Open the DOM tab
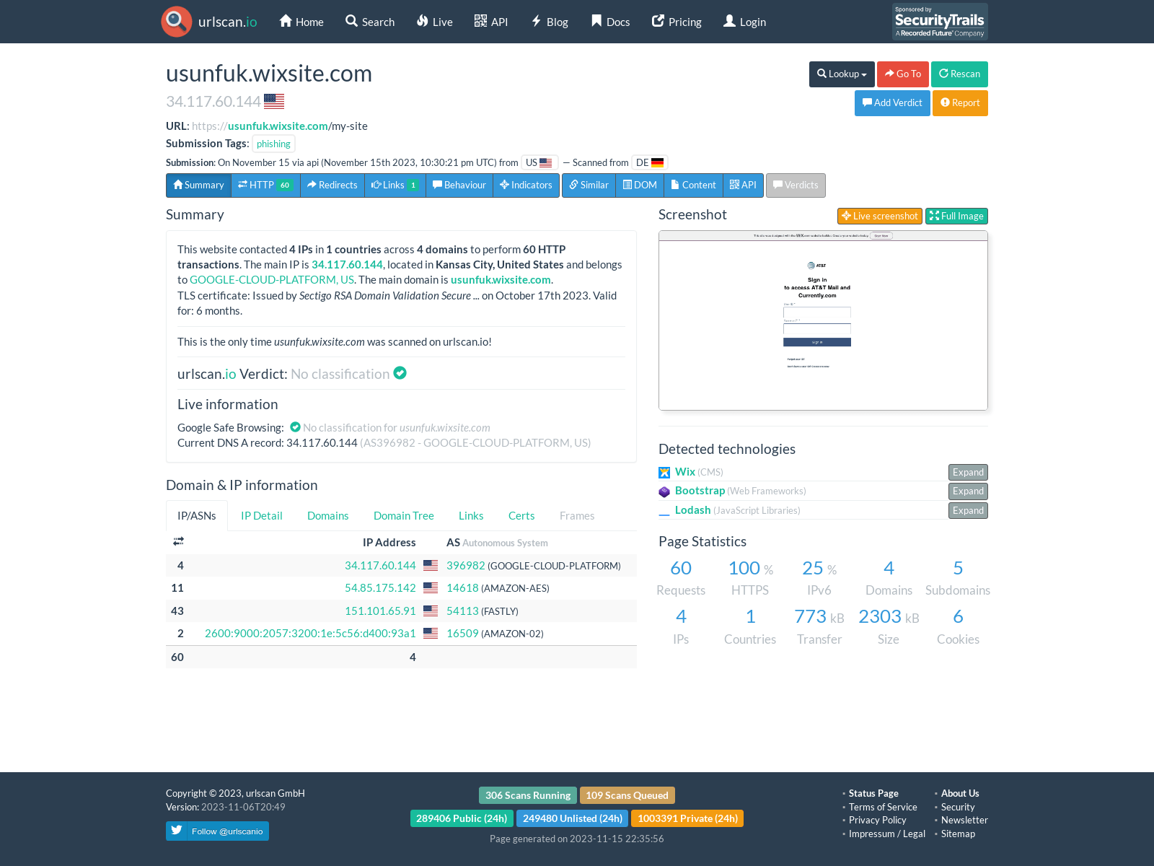The image size is (1154, 866). point(640,185)
